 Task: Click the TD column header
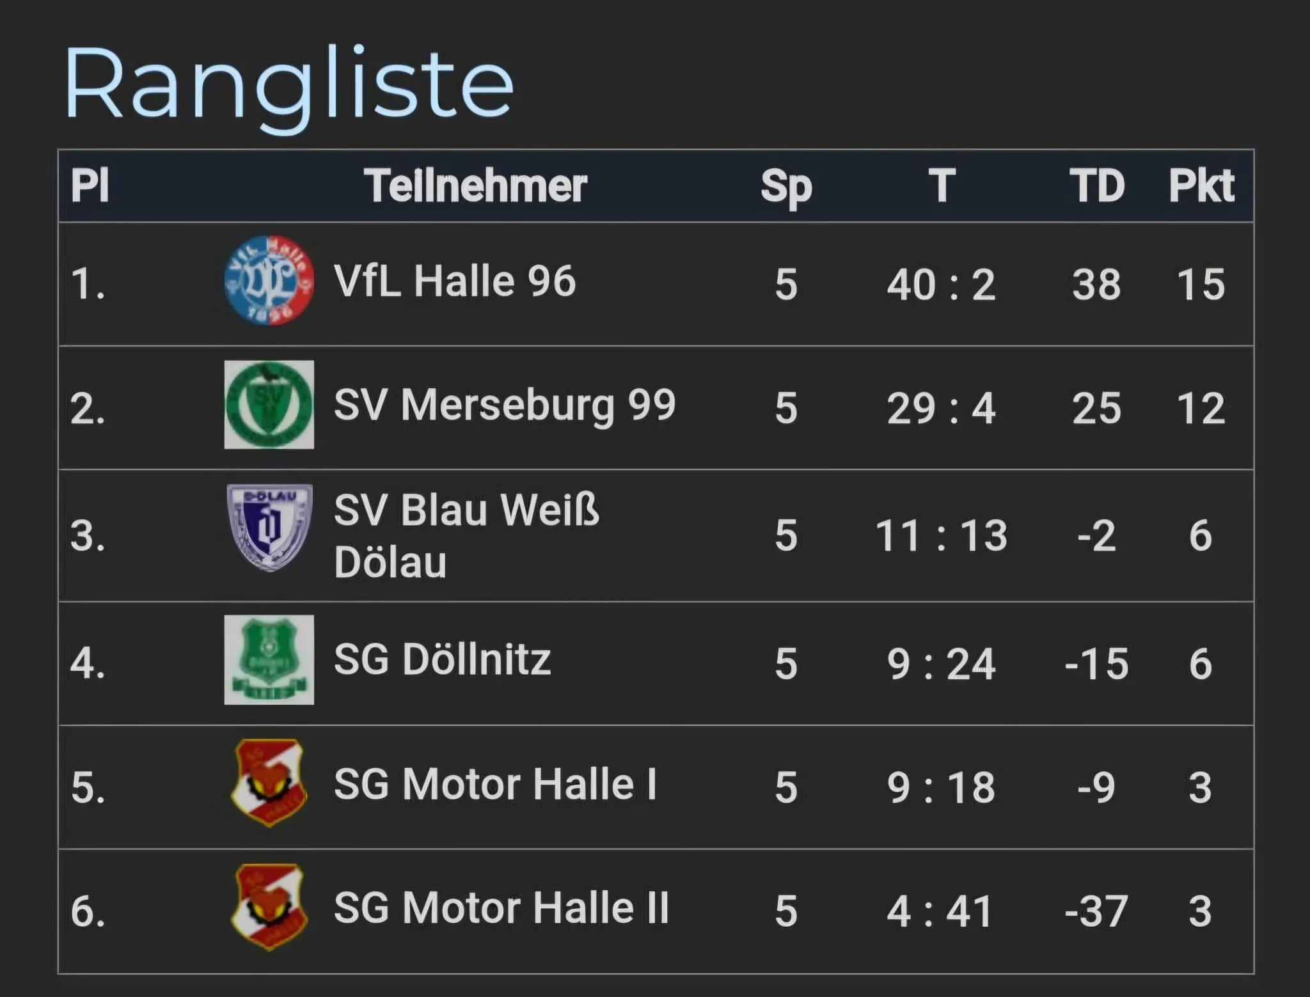pyautogui.click(x=1096, y=186)
